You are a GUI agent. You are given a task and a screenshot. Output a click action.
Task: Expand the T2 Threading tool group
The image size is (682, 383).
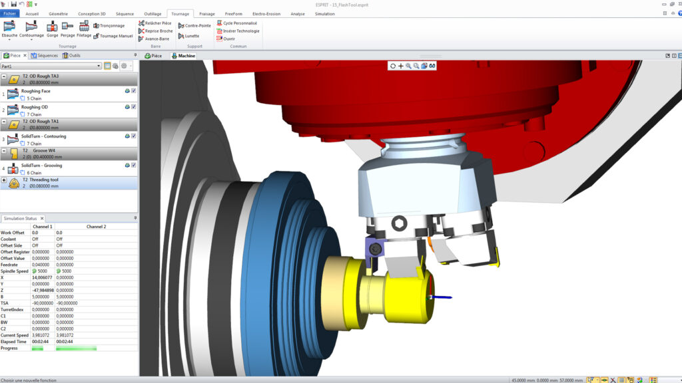pos(4,180)
